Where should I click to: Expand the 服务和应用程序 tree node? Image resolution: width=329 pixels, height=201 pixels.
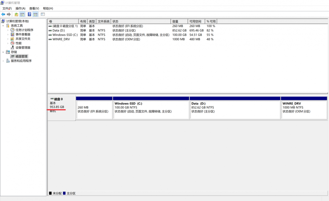pyautogui.click(x=3, y=61)
